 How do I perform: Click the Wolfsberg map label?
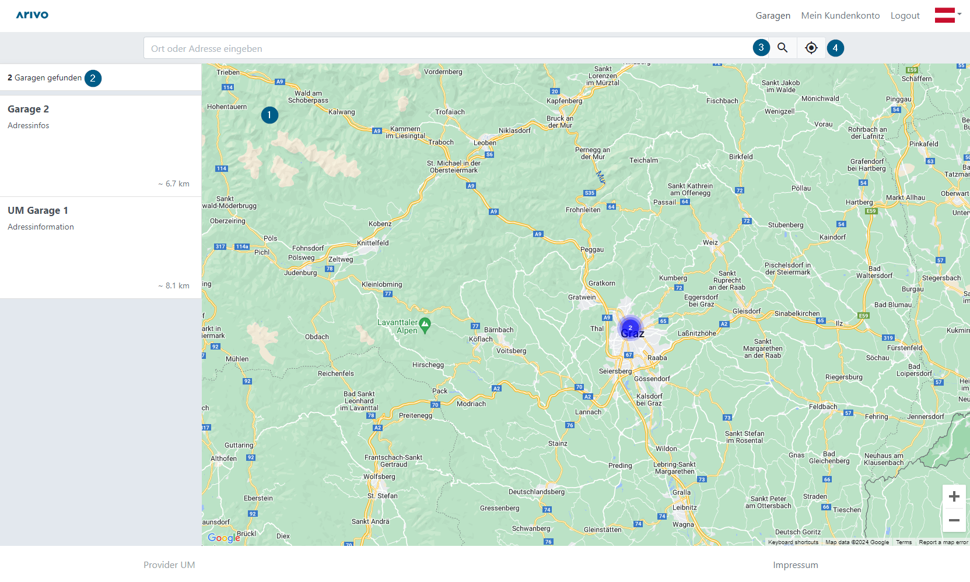tap(379, 477)
